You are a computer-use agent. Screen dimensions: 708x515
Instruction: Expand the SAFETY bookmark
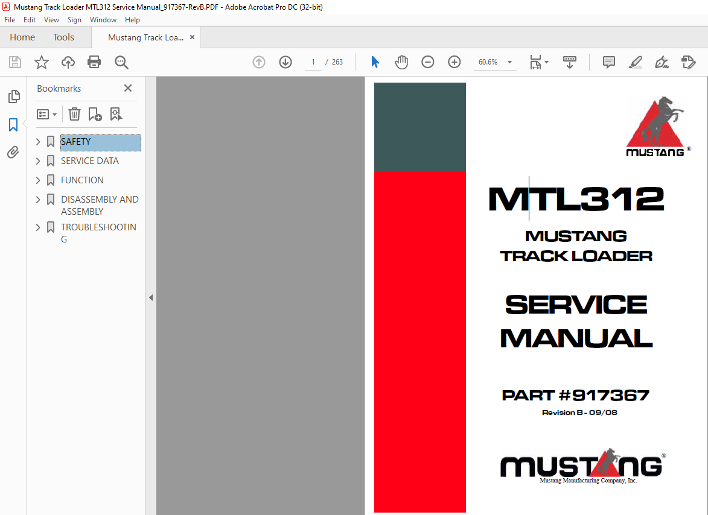tap(38, 142)
